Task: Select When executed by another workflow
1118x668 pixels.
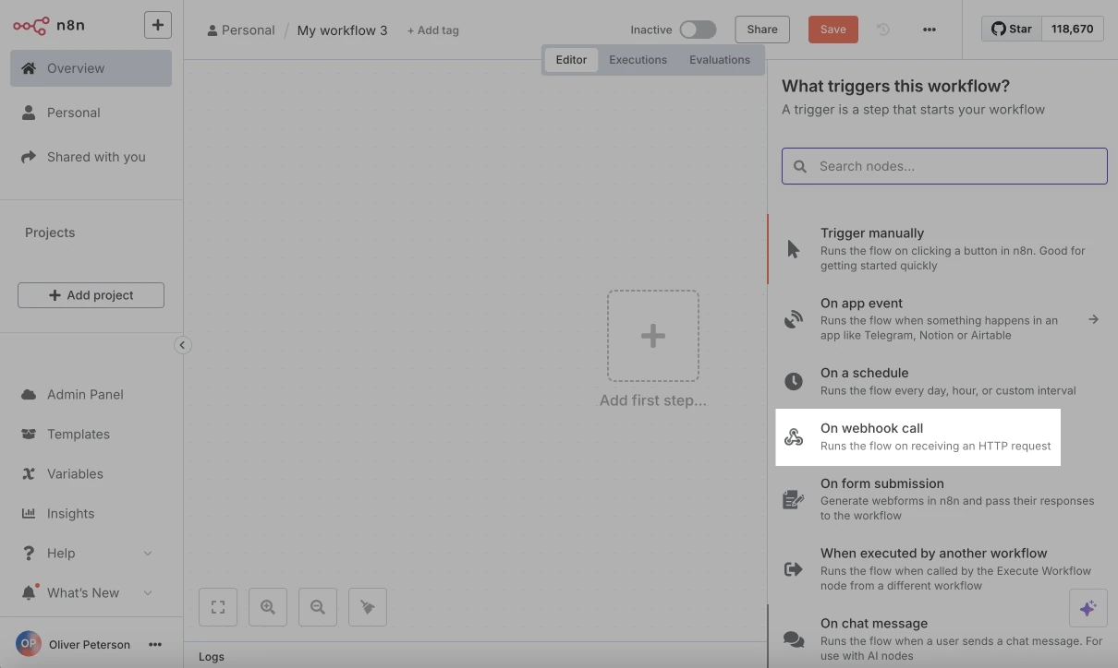Action: pyautogui.click(x=942, y=568)
